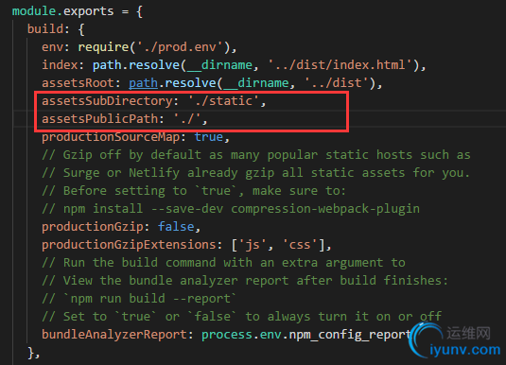The height and width of the screenshot is (365, 506).
Task: Click the 'Before setting to true' comment
Action: coord(194,191)
